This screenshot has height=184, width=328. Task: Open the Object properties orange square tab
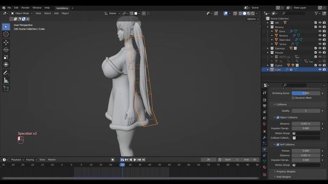point(264,131)
